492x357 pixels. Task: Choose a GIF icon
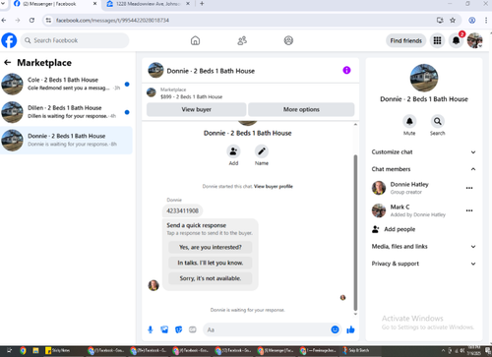point(193,329)
